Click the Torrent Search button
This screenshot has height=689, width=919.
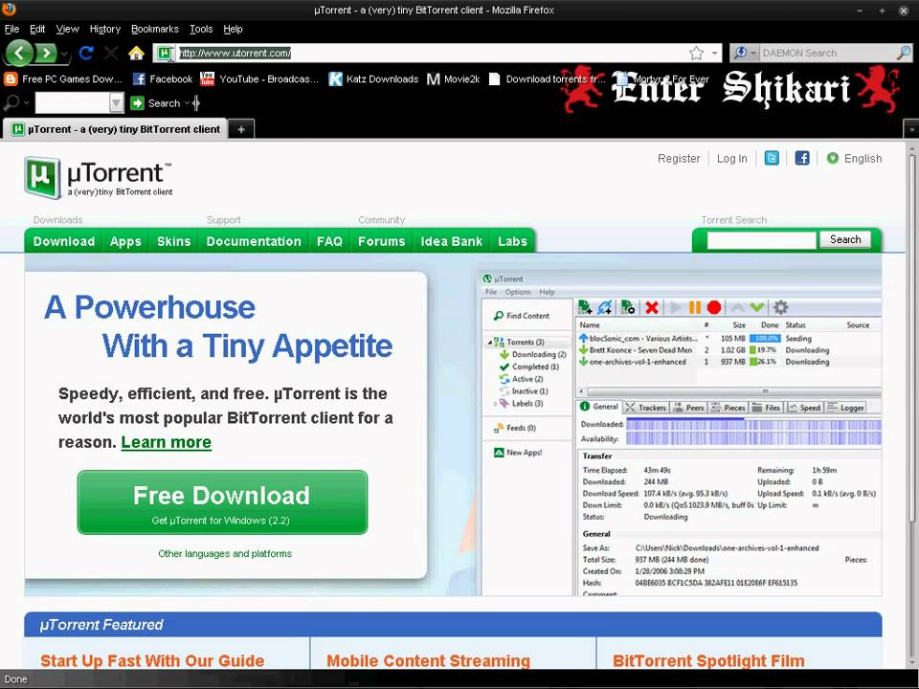[x=844, y=239]
